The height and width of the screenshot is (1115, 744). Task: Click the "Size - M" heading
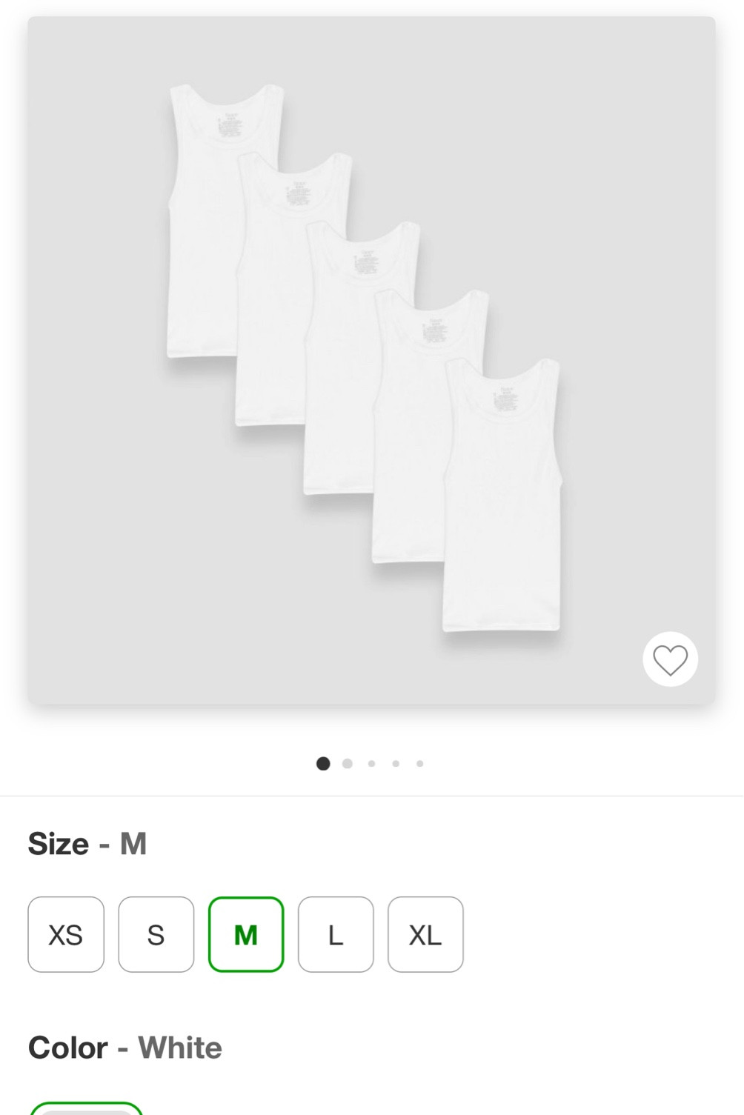(87, 844)
